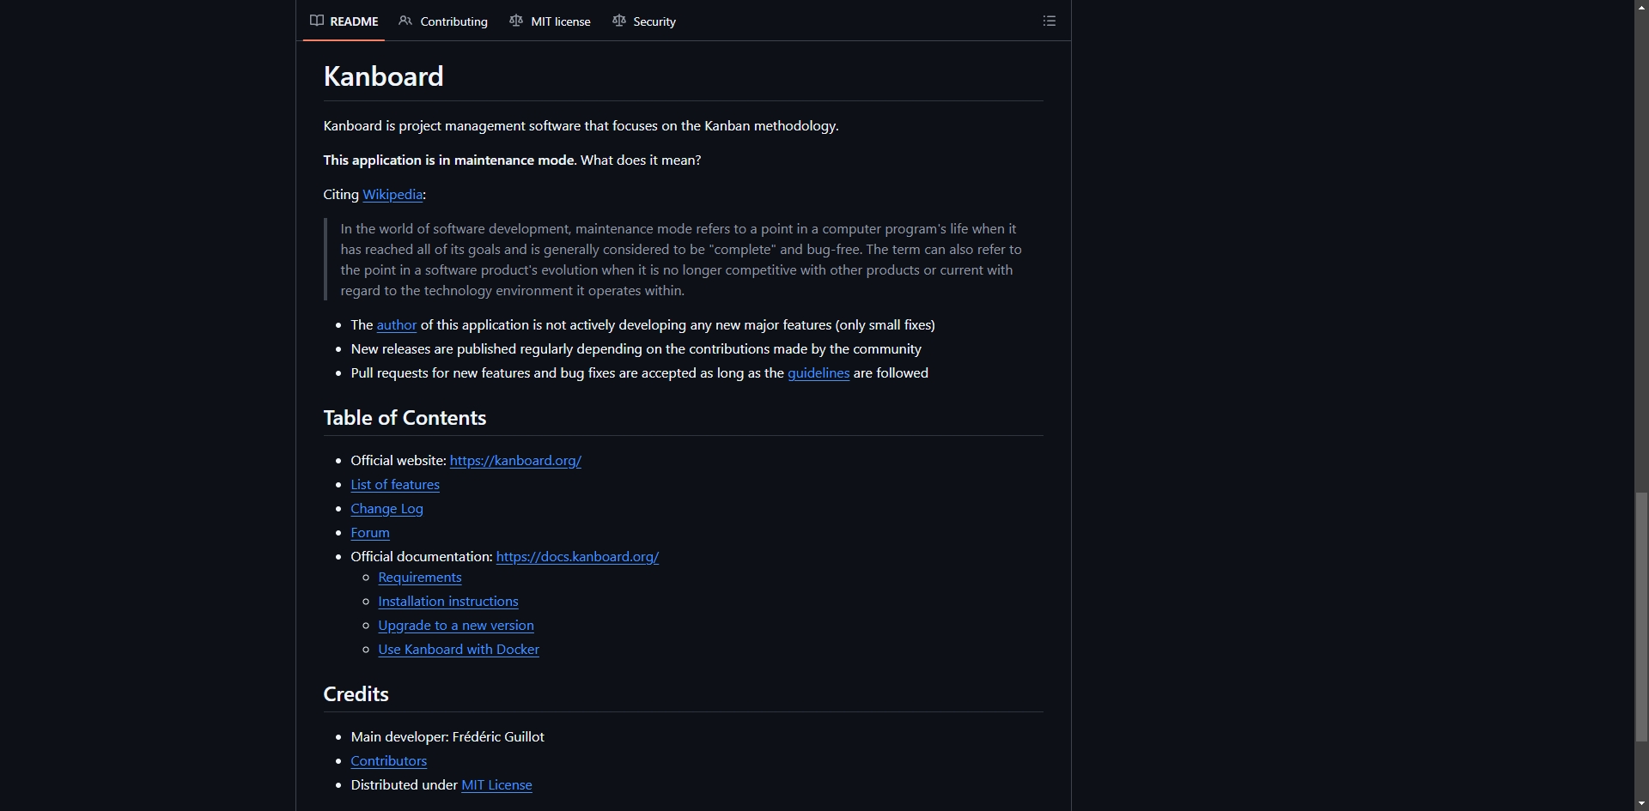1649x811 pixels.
Task: View the Contributors link
Action: point(388,761)
